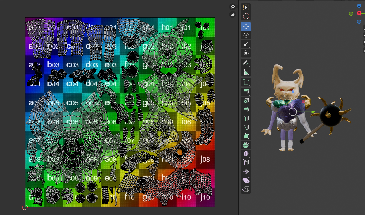Choose the Bevel tool

246,110
